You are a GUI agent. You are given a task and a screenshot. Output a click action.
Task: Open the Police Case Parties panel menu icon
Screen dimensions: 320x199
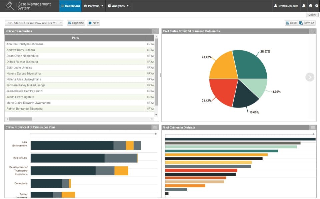click(x=155, y=31)
